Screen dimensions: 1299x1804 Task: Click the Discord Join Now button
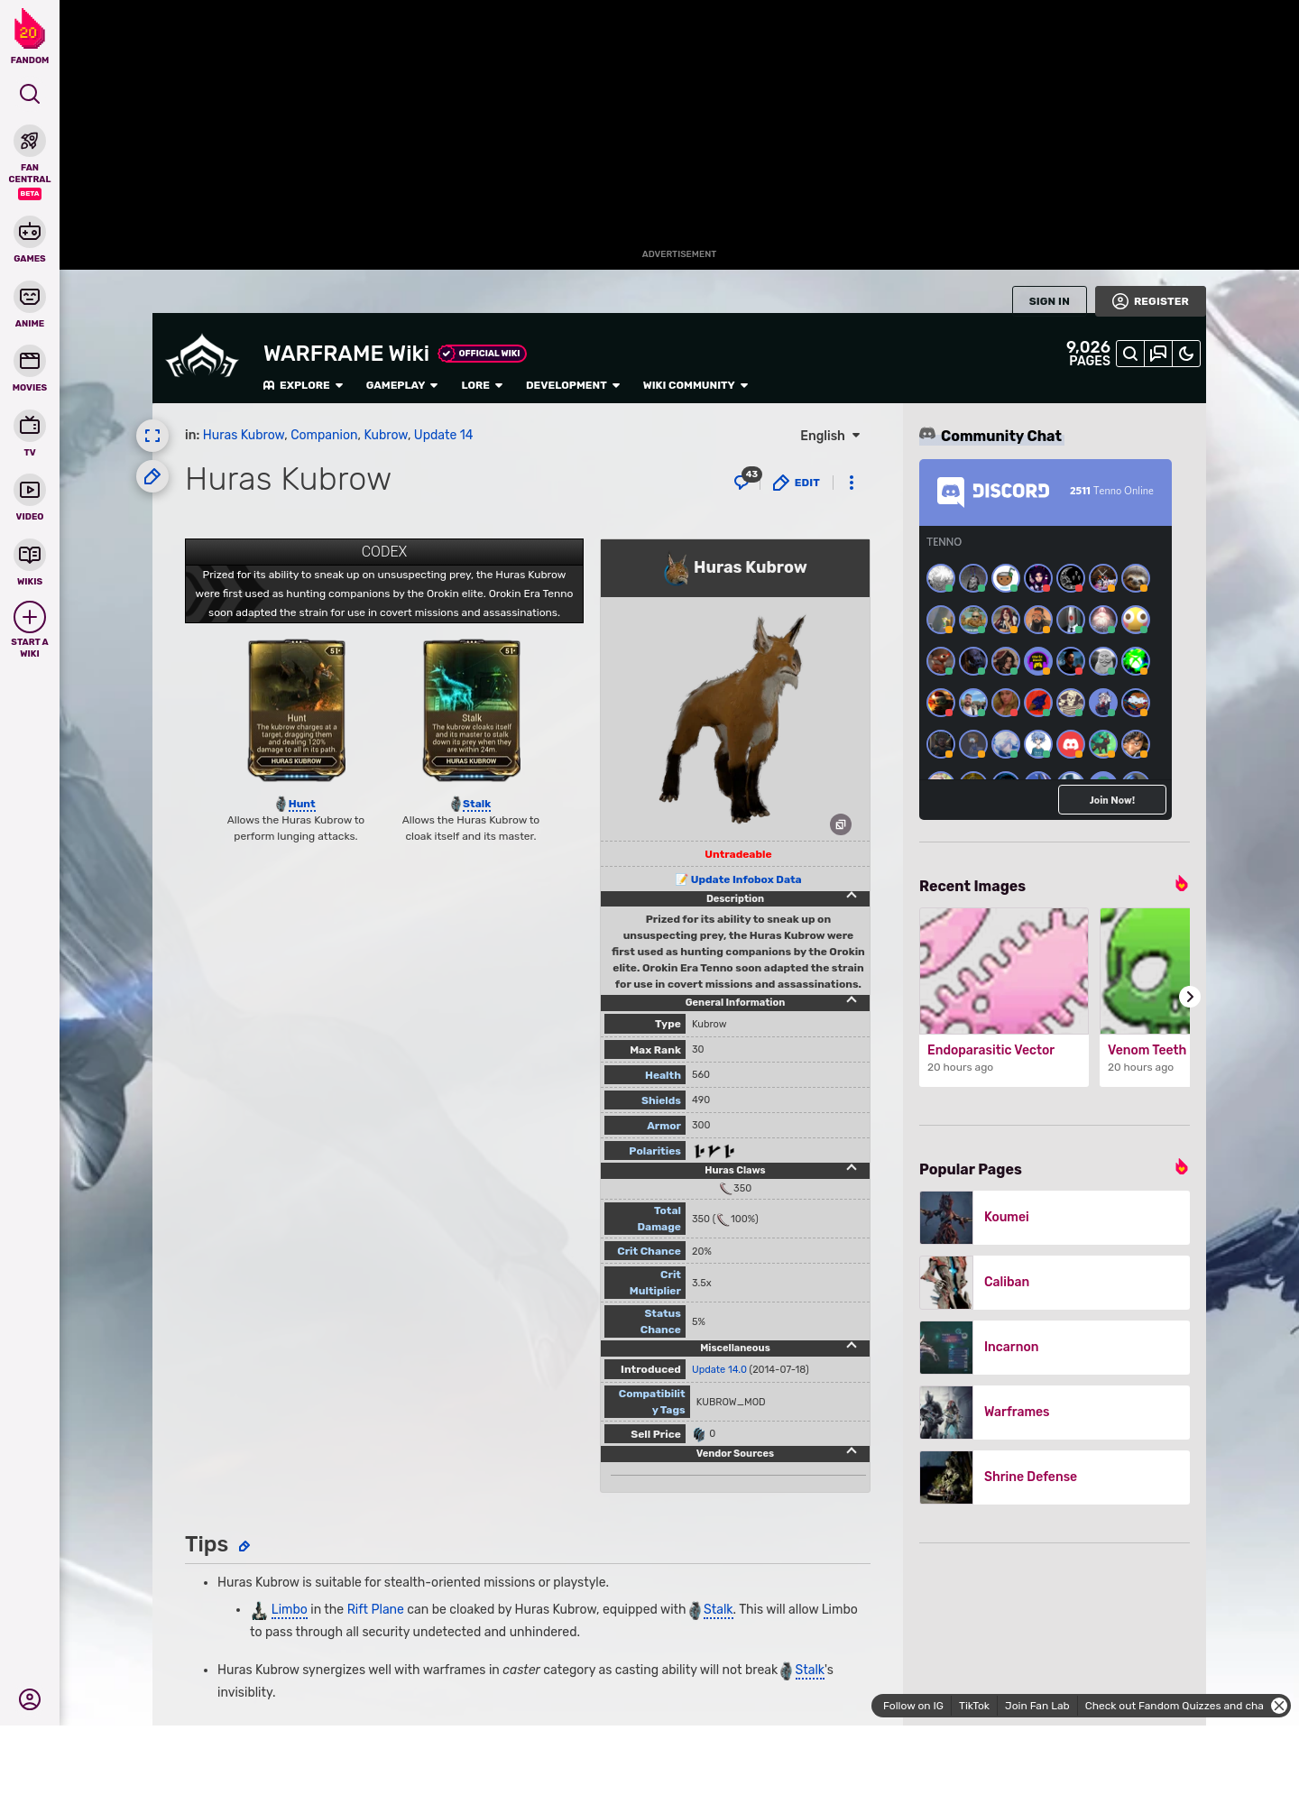point(1111,800)
